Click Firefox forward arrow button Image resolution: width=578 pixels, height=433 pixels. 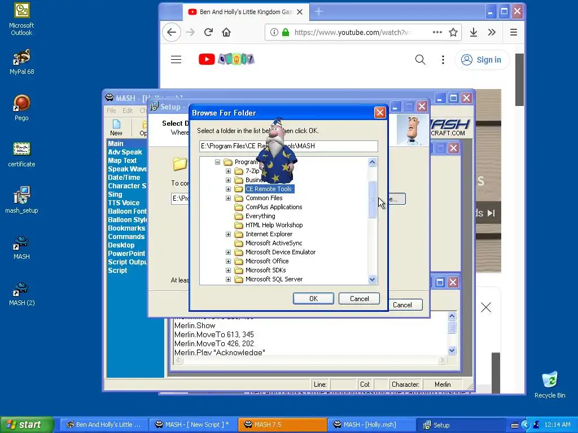coord(190,32)
